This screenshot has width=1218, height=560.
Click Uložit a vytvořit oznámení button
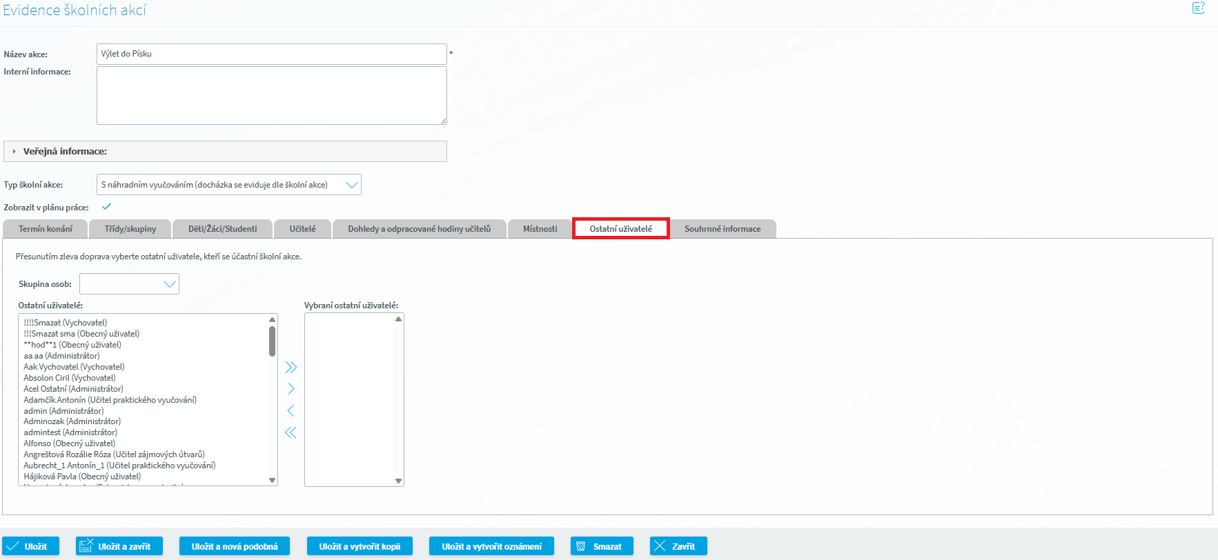click(491, 546)
